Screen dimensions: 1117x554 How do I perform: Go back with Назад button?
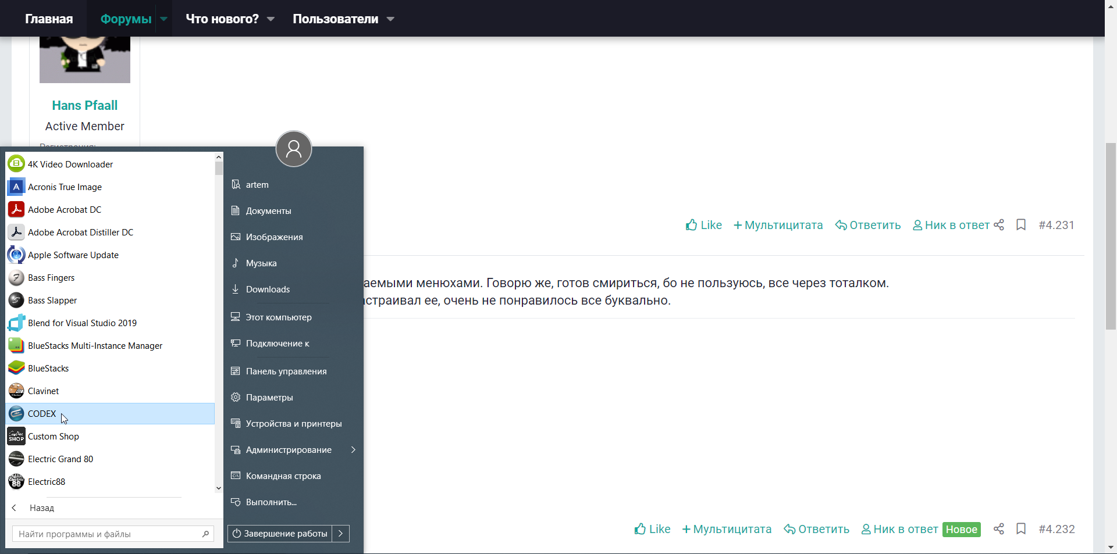click(x=33, y=507)
